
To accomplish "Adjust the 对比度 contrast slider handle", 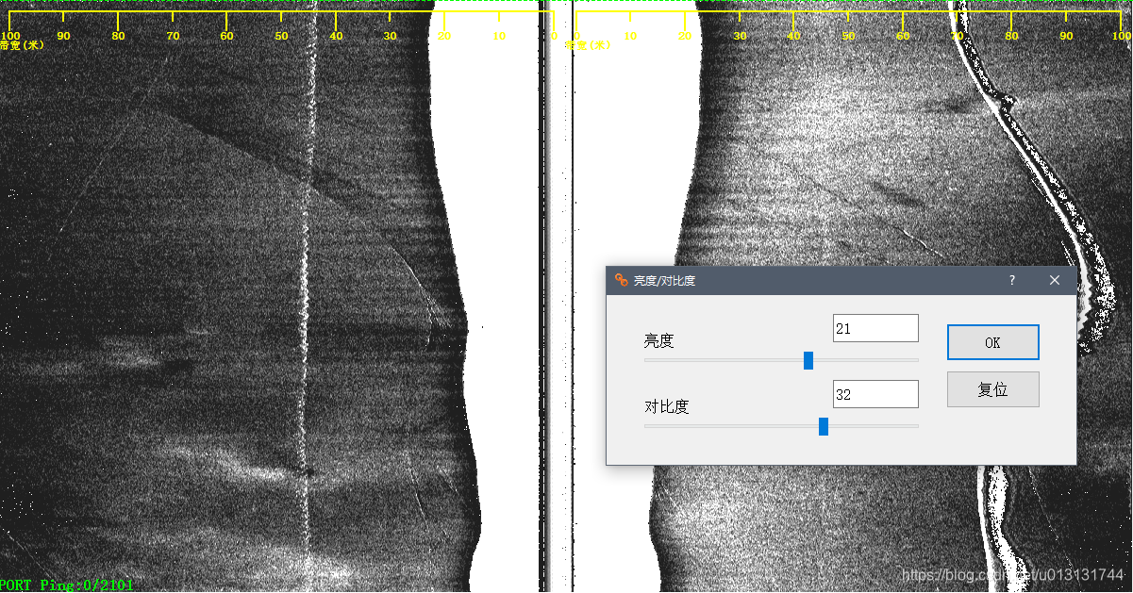I will coord(824,426).
